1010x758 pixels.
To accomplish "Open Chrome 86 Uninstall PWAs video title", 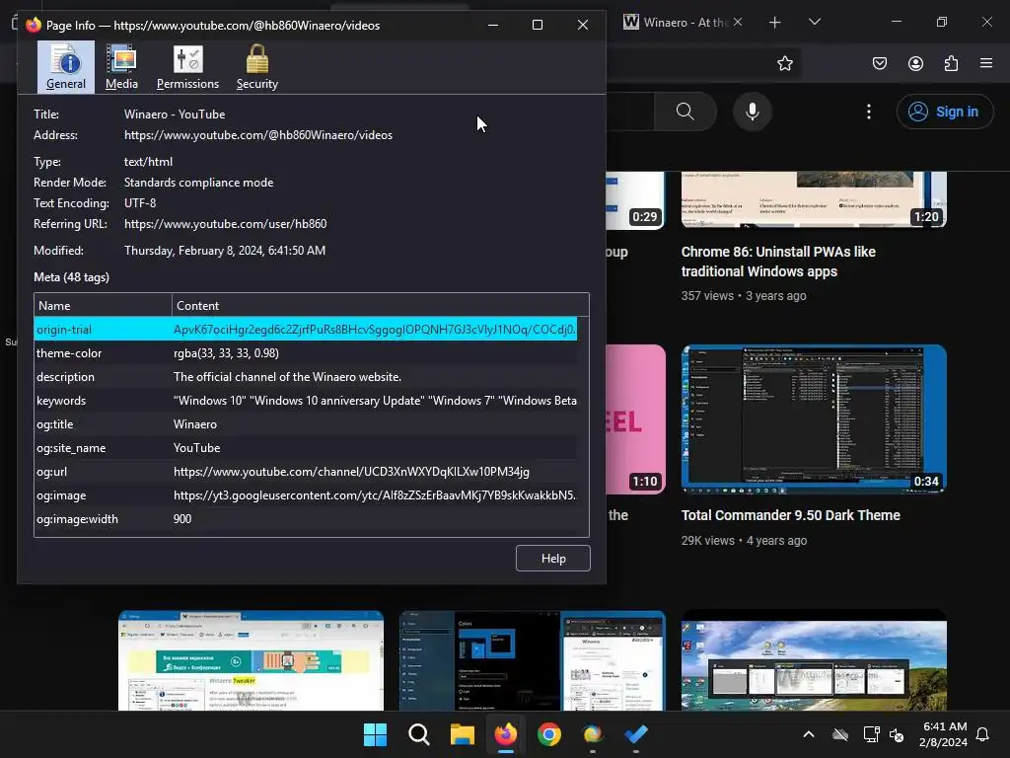I will click(778, 262).
